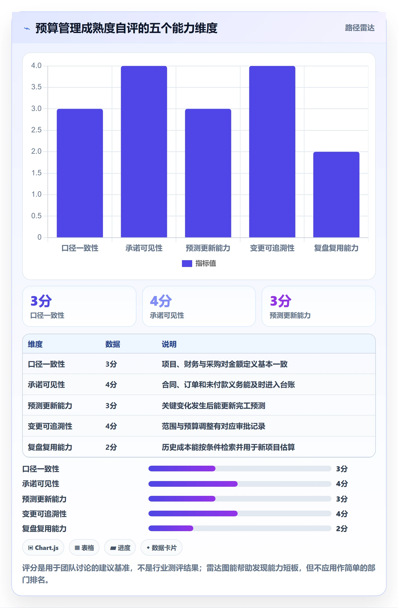Screen dimensions: 398x608
Task: Open the 4分 承诺可见性 summary card
Action: point(199,306)
